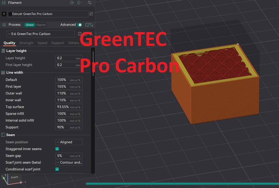279x188 pixels.
Task: Edit the Outer wall line width field
Action: click(69, 93)
